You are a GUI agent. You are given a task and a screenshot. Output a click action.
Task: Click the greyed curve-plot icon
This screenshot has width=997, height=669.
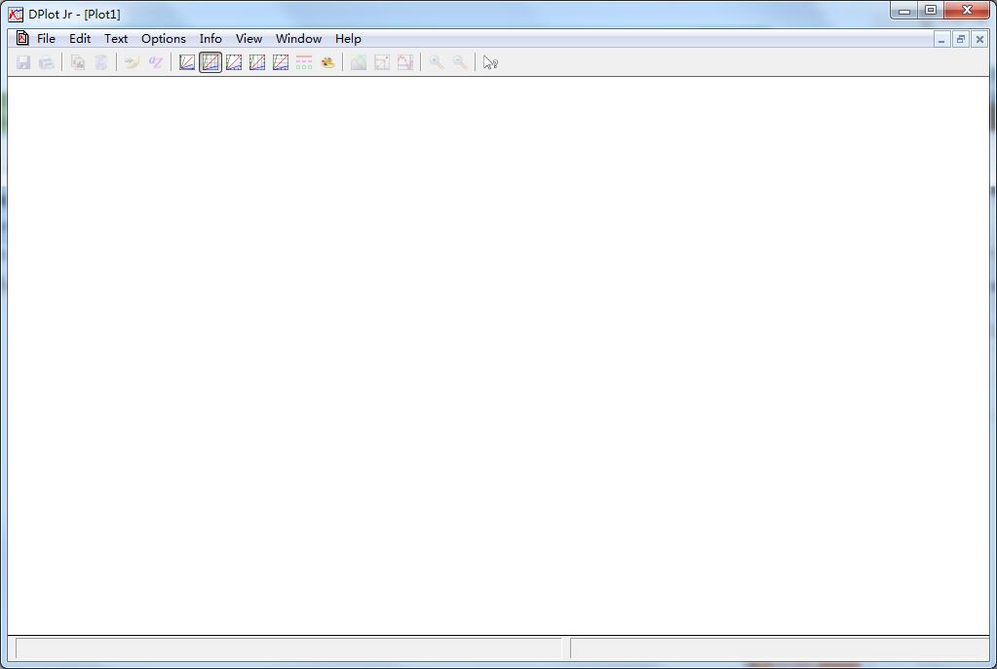pos(405,62)
